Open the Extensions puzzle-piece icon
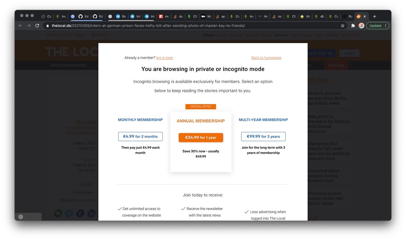 (x=353, y=26)
